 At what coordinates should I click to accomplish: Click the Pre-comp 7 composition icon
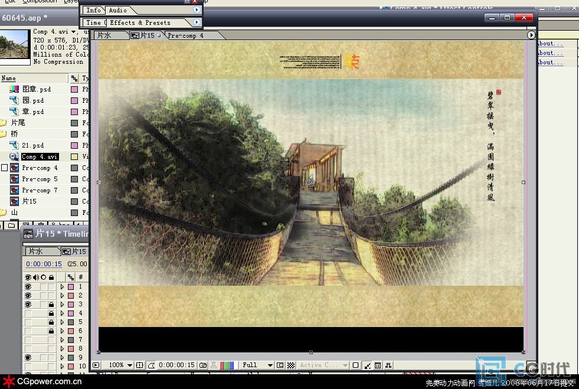coord(14,190)
